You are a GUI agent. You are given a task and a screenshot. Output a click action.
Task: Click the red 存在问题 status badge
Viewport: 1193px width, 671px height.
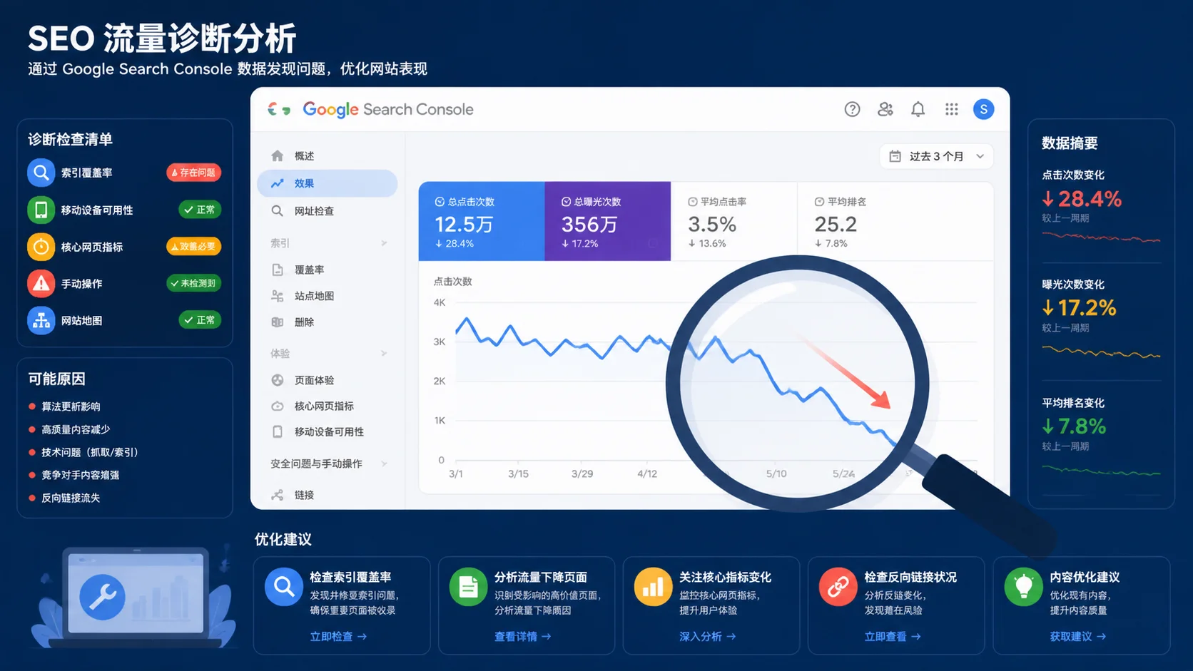tap(194, 173)
